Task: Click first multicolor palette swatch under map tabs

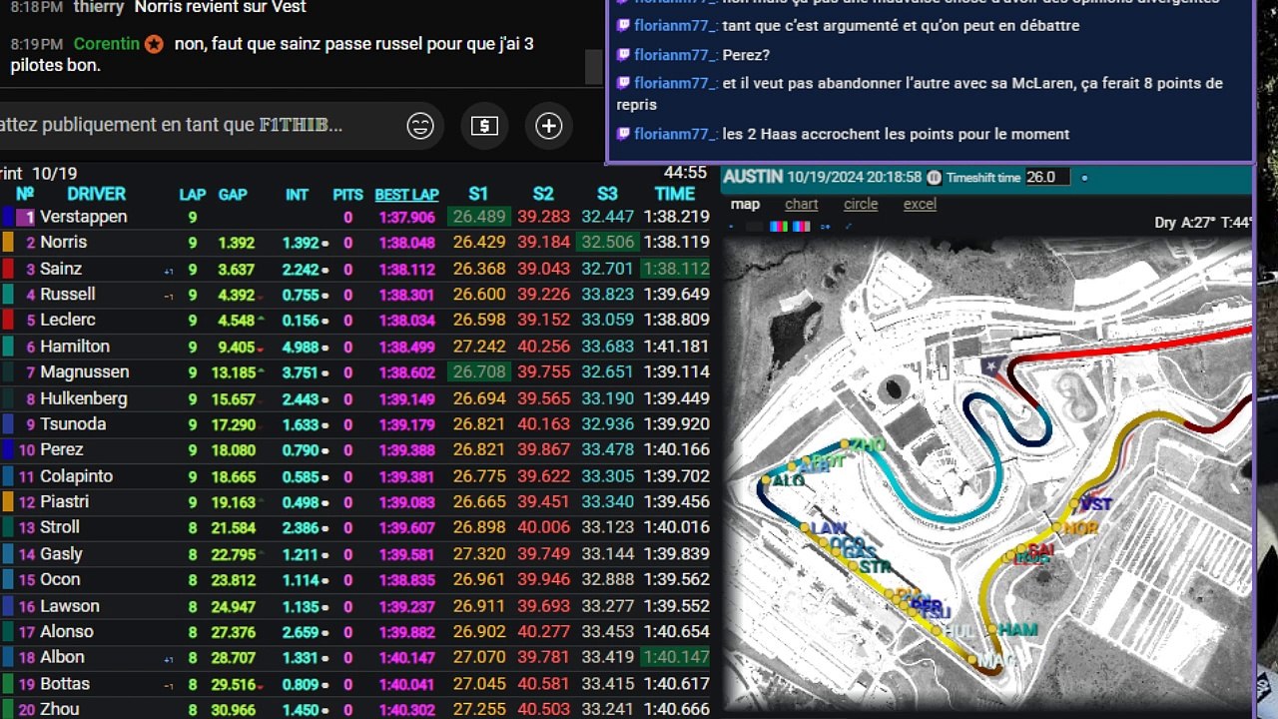Action: [x=778, y=227]
